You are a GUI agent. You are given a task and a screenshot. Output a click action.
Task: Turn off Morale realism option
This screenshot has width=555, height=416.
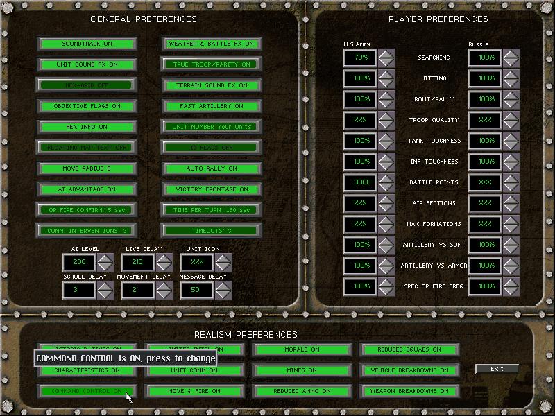[x=302, y=349]
